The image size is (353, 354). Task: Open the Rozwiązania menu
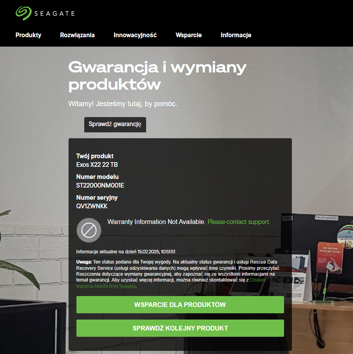[77, 35]
